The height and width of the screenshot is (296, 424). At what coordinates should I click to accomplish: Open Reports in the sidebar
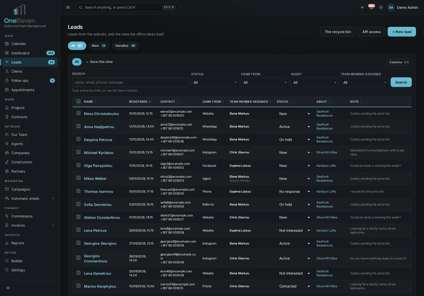29,243
